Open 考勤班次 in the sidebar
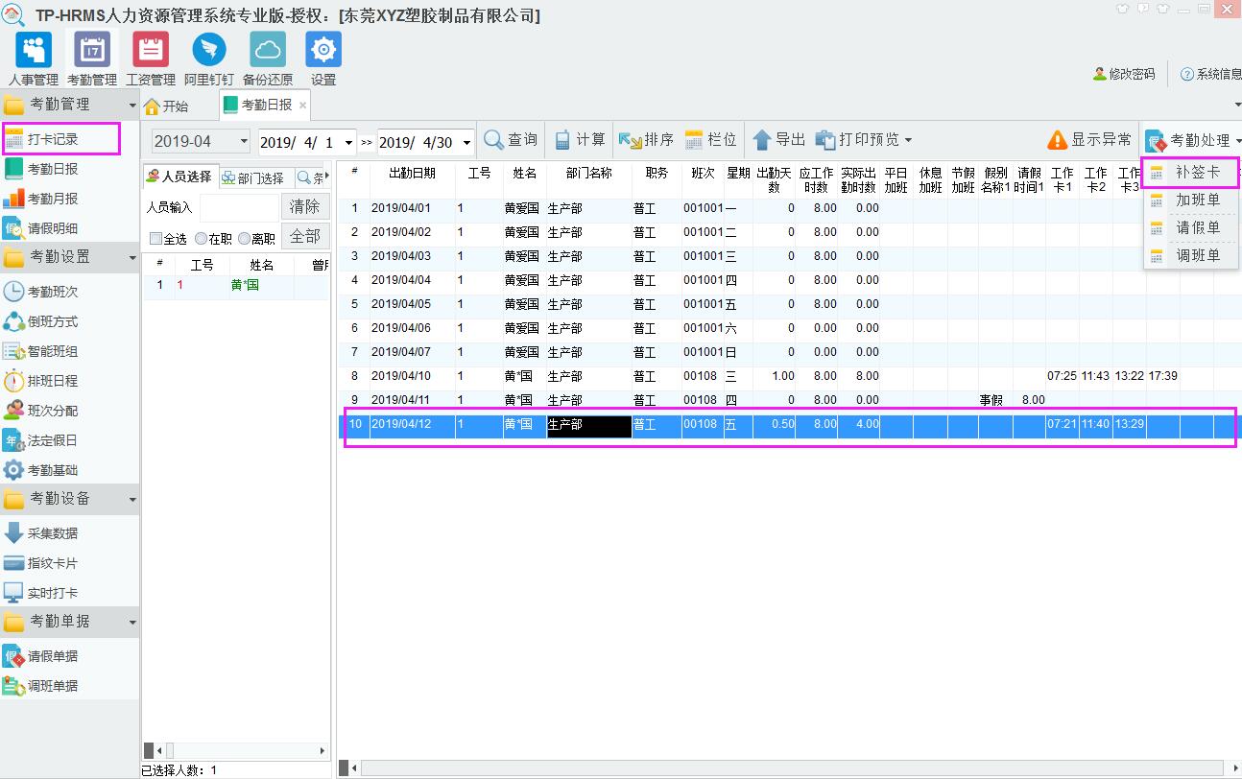This screenshot has height=779, width=1242. (53, 292)
